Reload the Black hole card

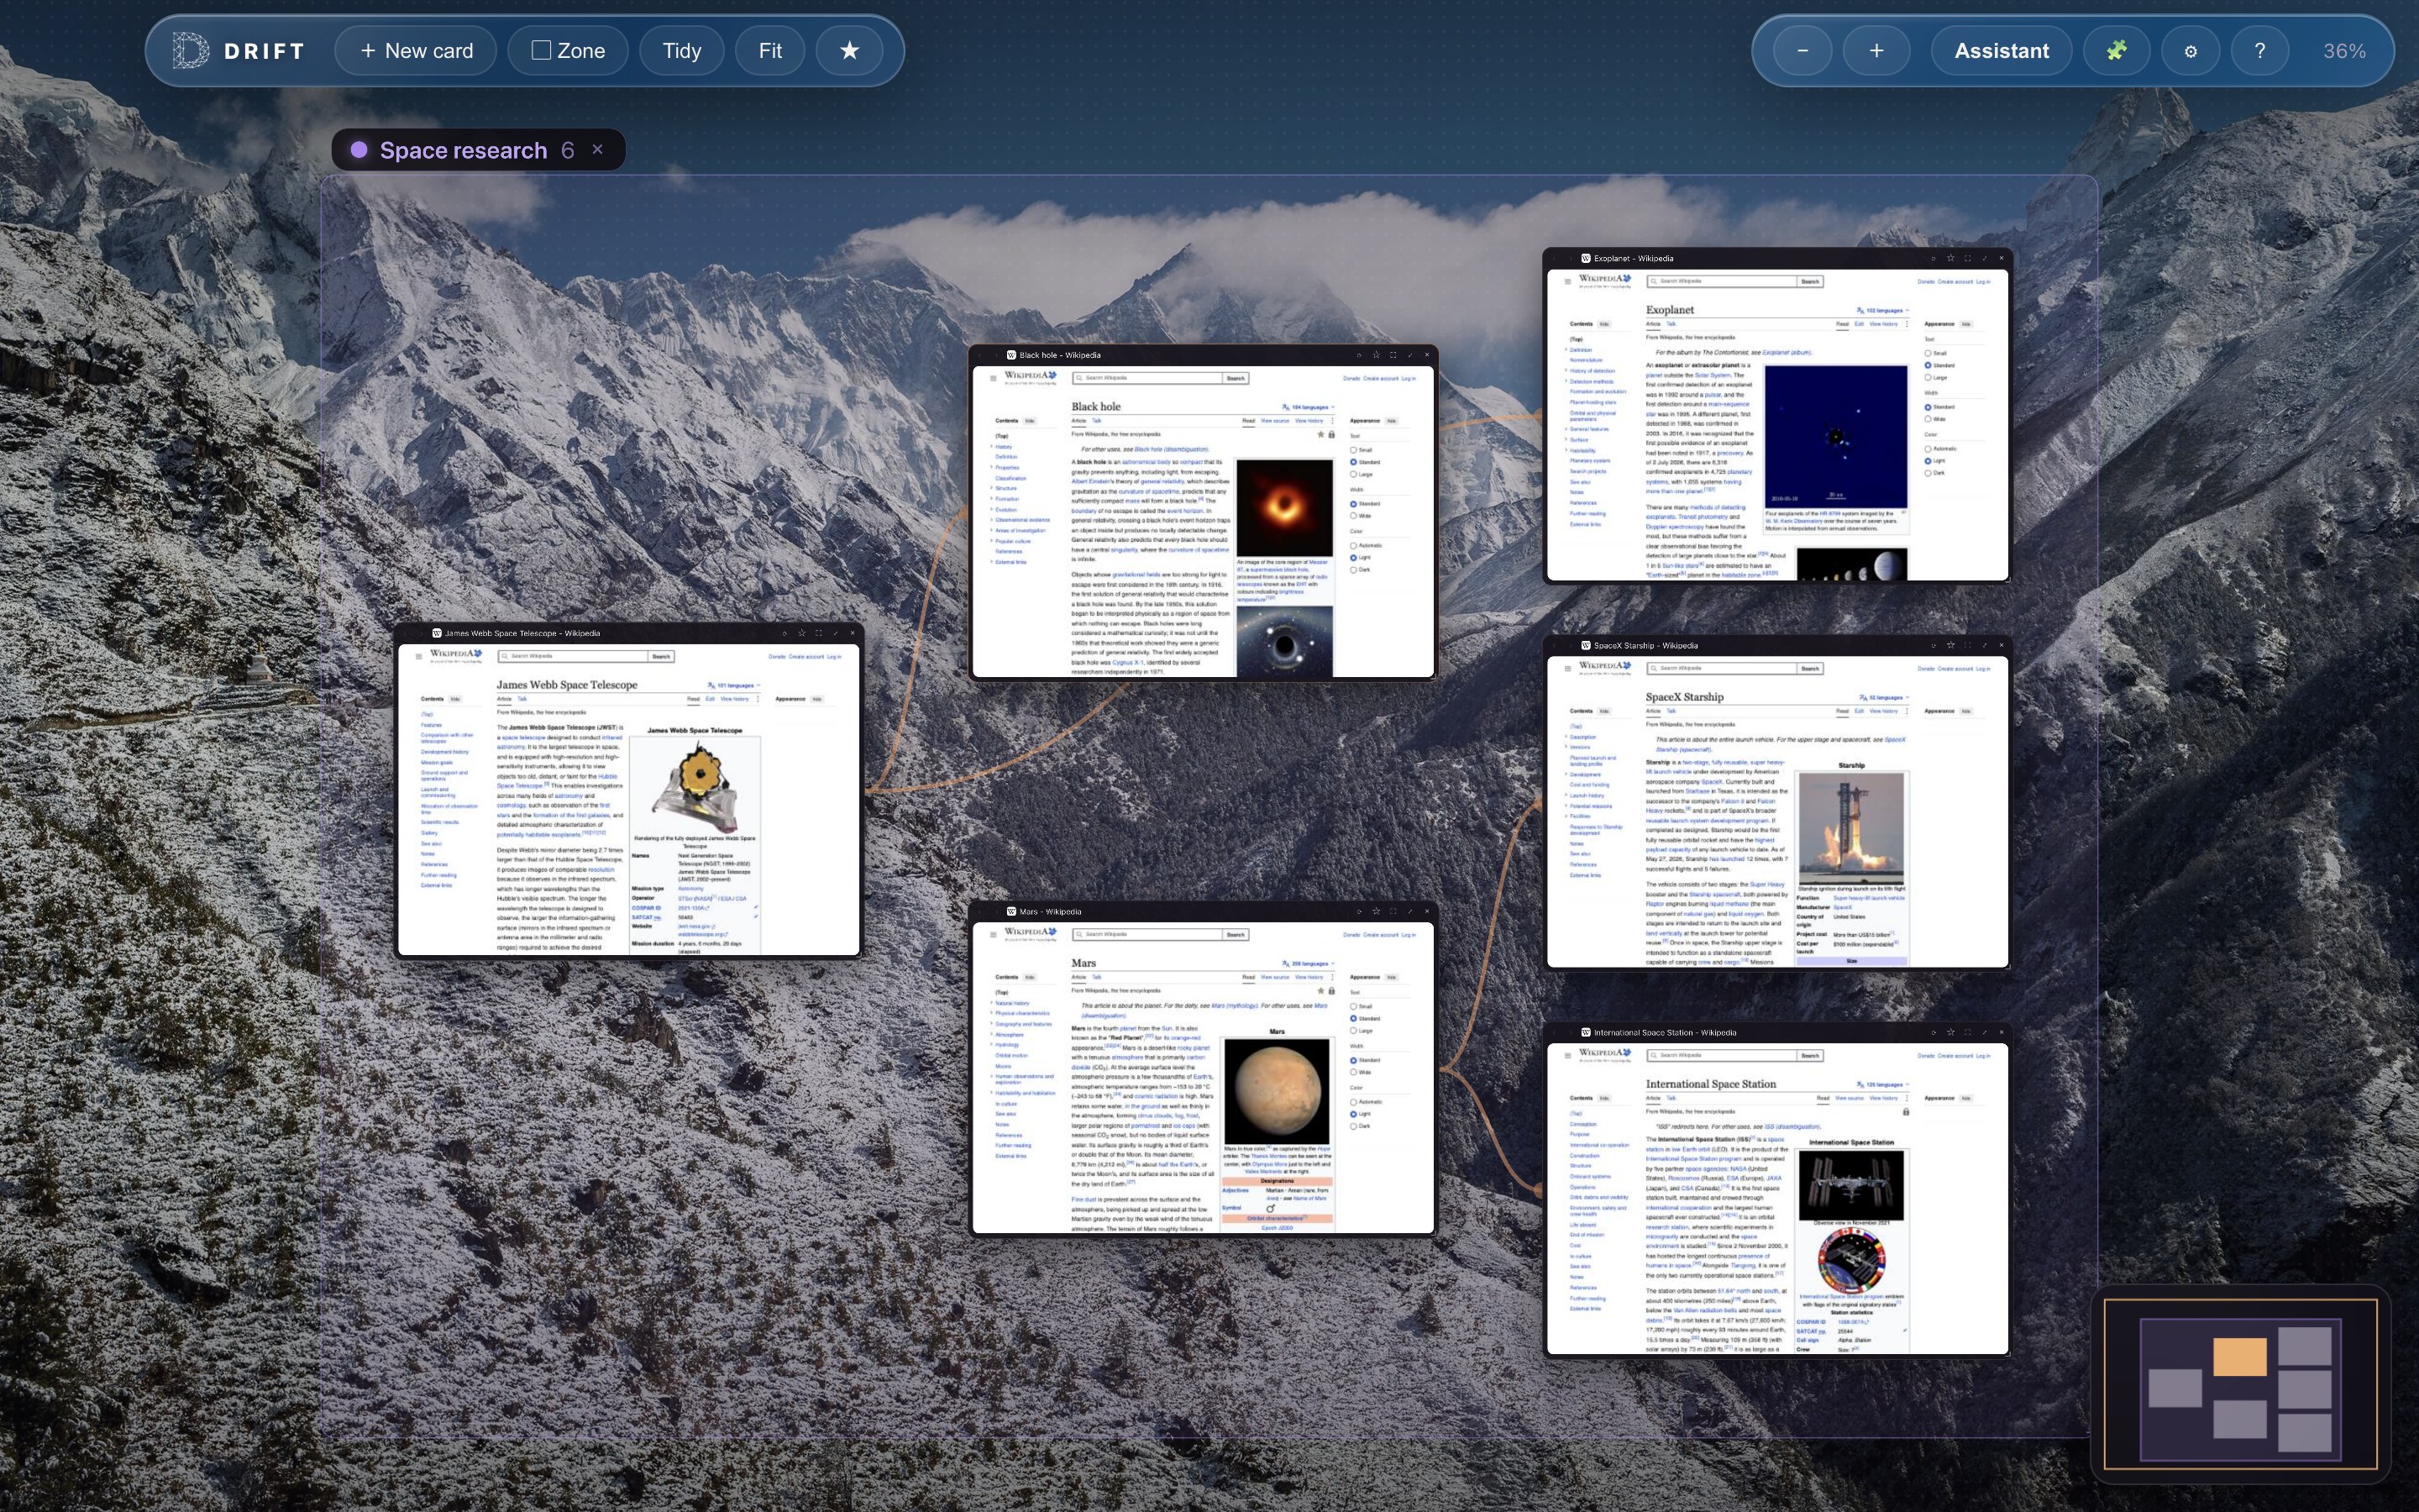tap(1358, 355)
